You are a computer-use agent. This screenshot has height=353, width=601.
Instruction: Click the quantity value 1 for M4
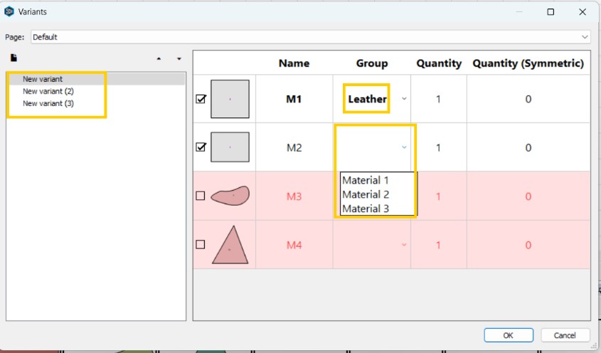pos(438,245)
